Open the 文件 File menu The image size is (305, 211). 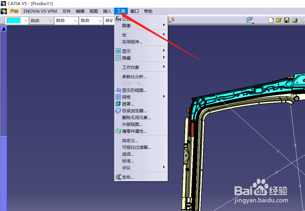click(66, 11)
